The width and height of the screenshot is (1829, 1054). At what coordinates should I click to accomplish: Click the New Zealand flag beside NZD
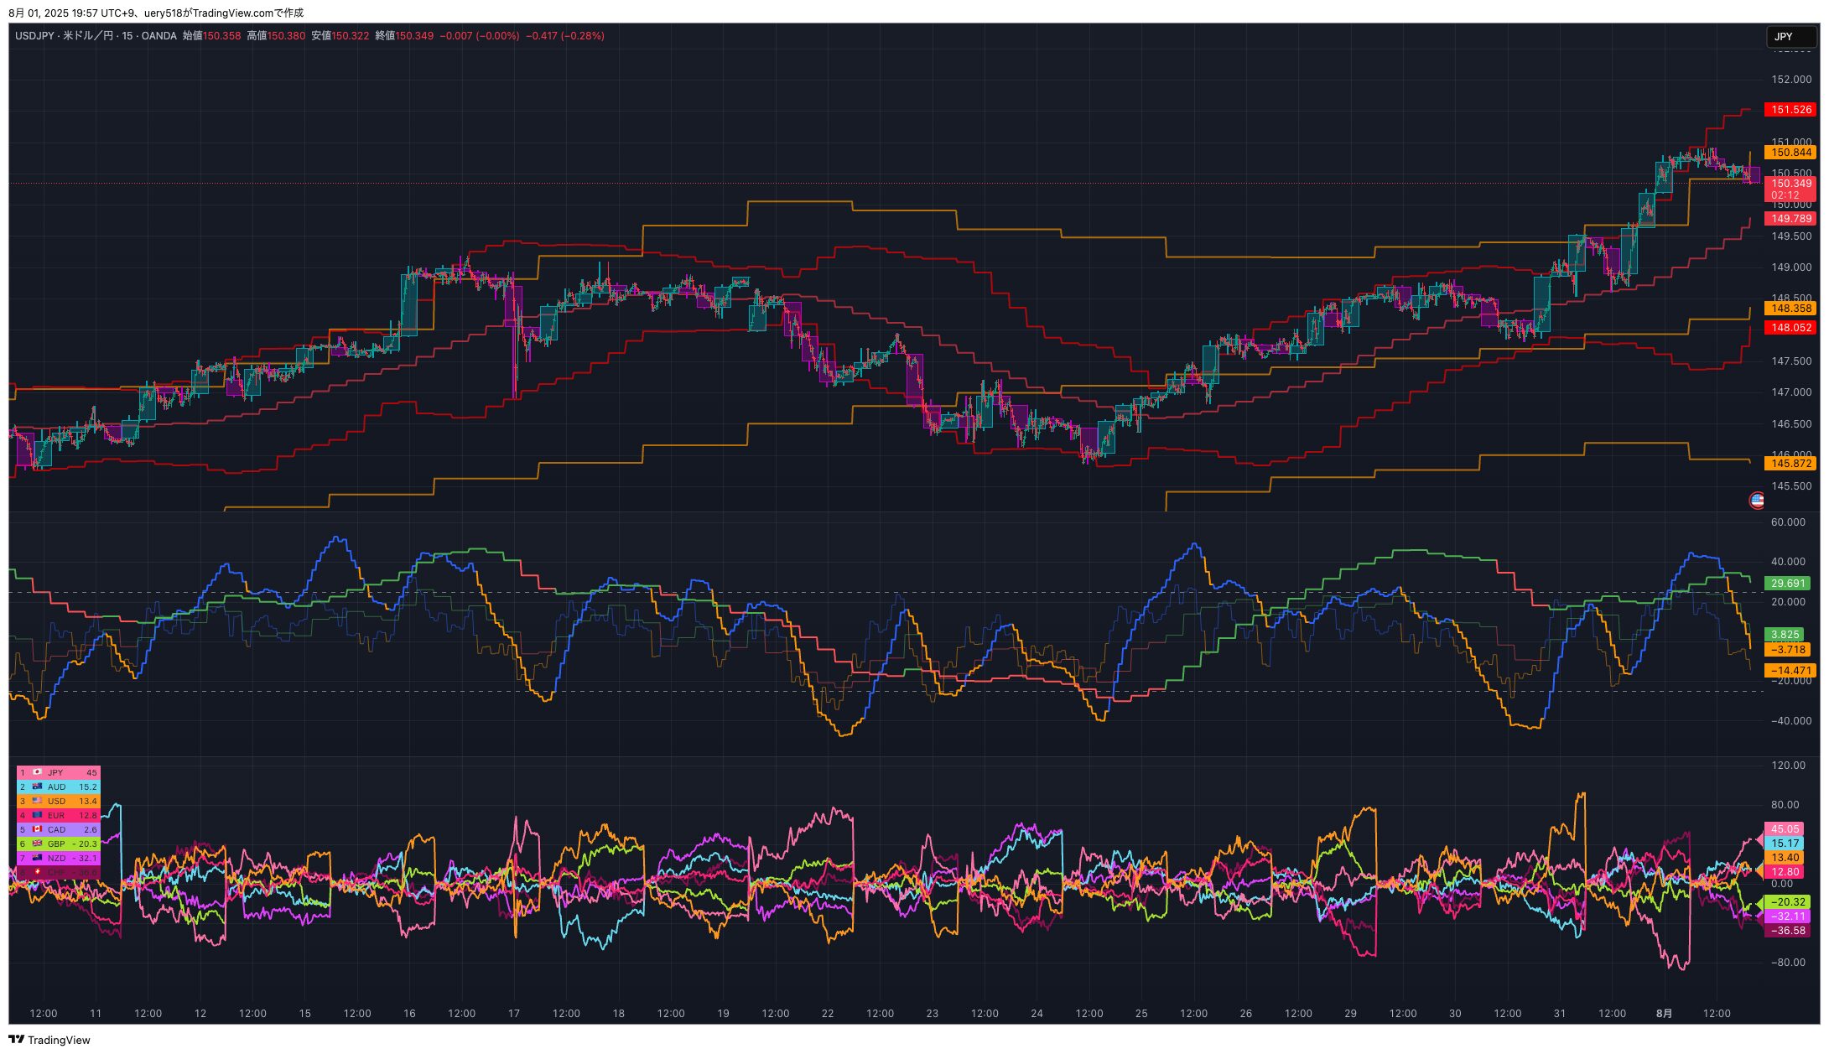tap(37, 858)
